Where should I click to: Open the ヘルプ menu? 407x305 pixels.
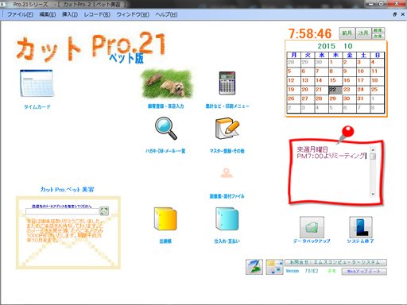(x=166, y=14)
